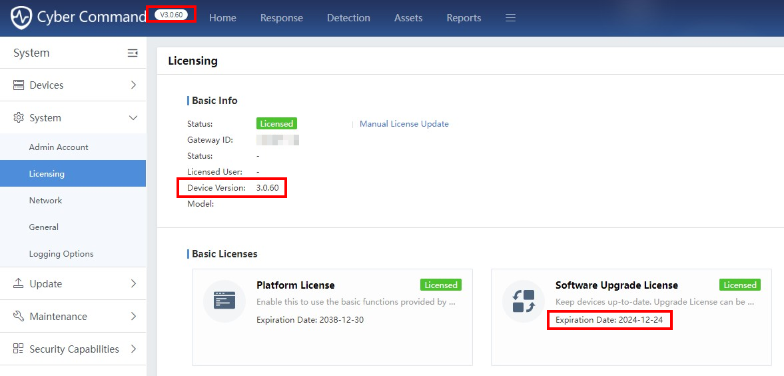784x376 pixels.
Task: Click the blurred Gateway ID value
Action: (x=278, y=140)
